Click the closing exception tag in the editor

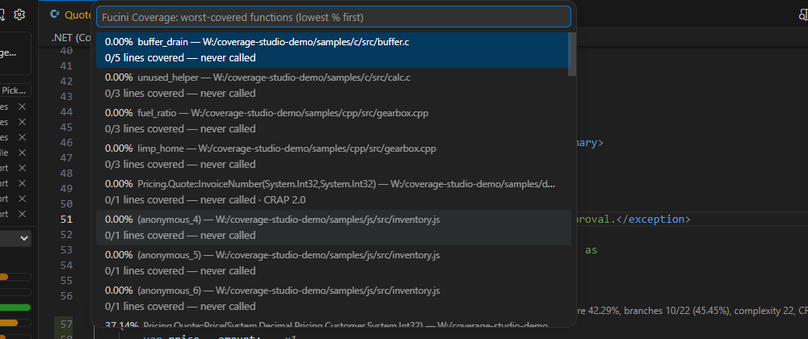click(654, 220)
